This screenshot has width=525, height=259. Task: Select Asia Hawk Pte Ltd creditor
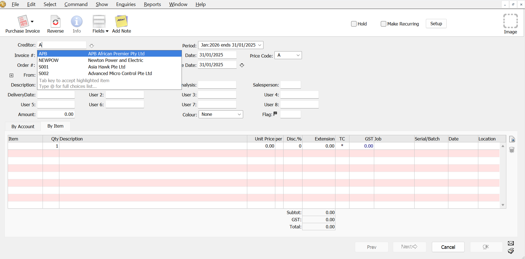tap(109, 67)
